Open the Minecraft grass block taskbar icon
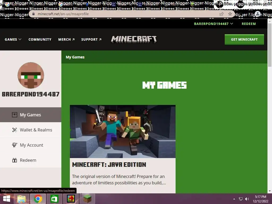The image size is (272, 204). coord(87,199)
